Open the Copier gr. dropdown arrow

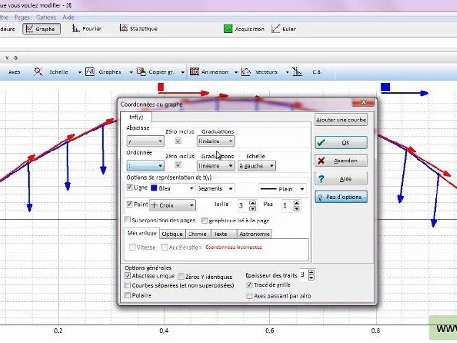[182, 72]
